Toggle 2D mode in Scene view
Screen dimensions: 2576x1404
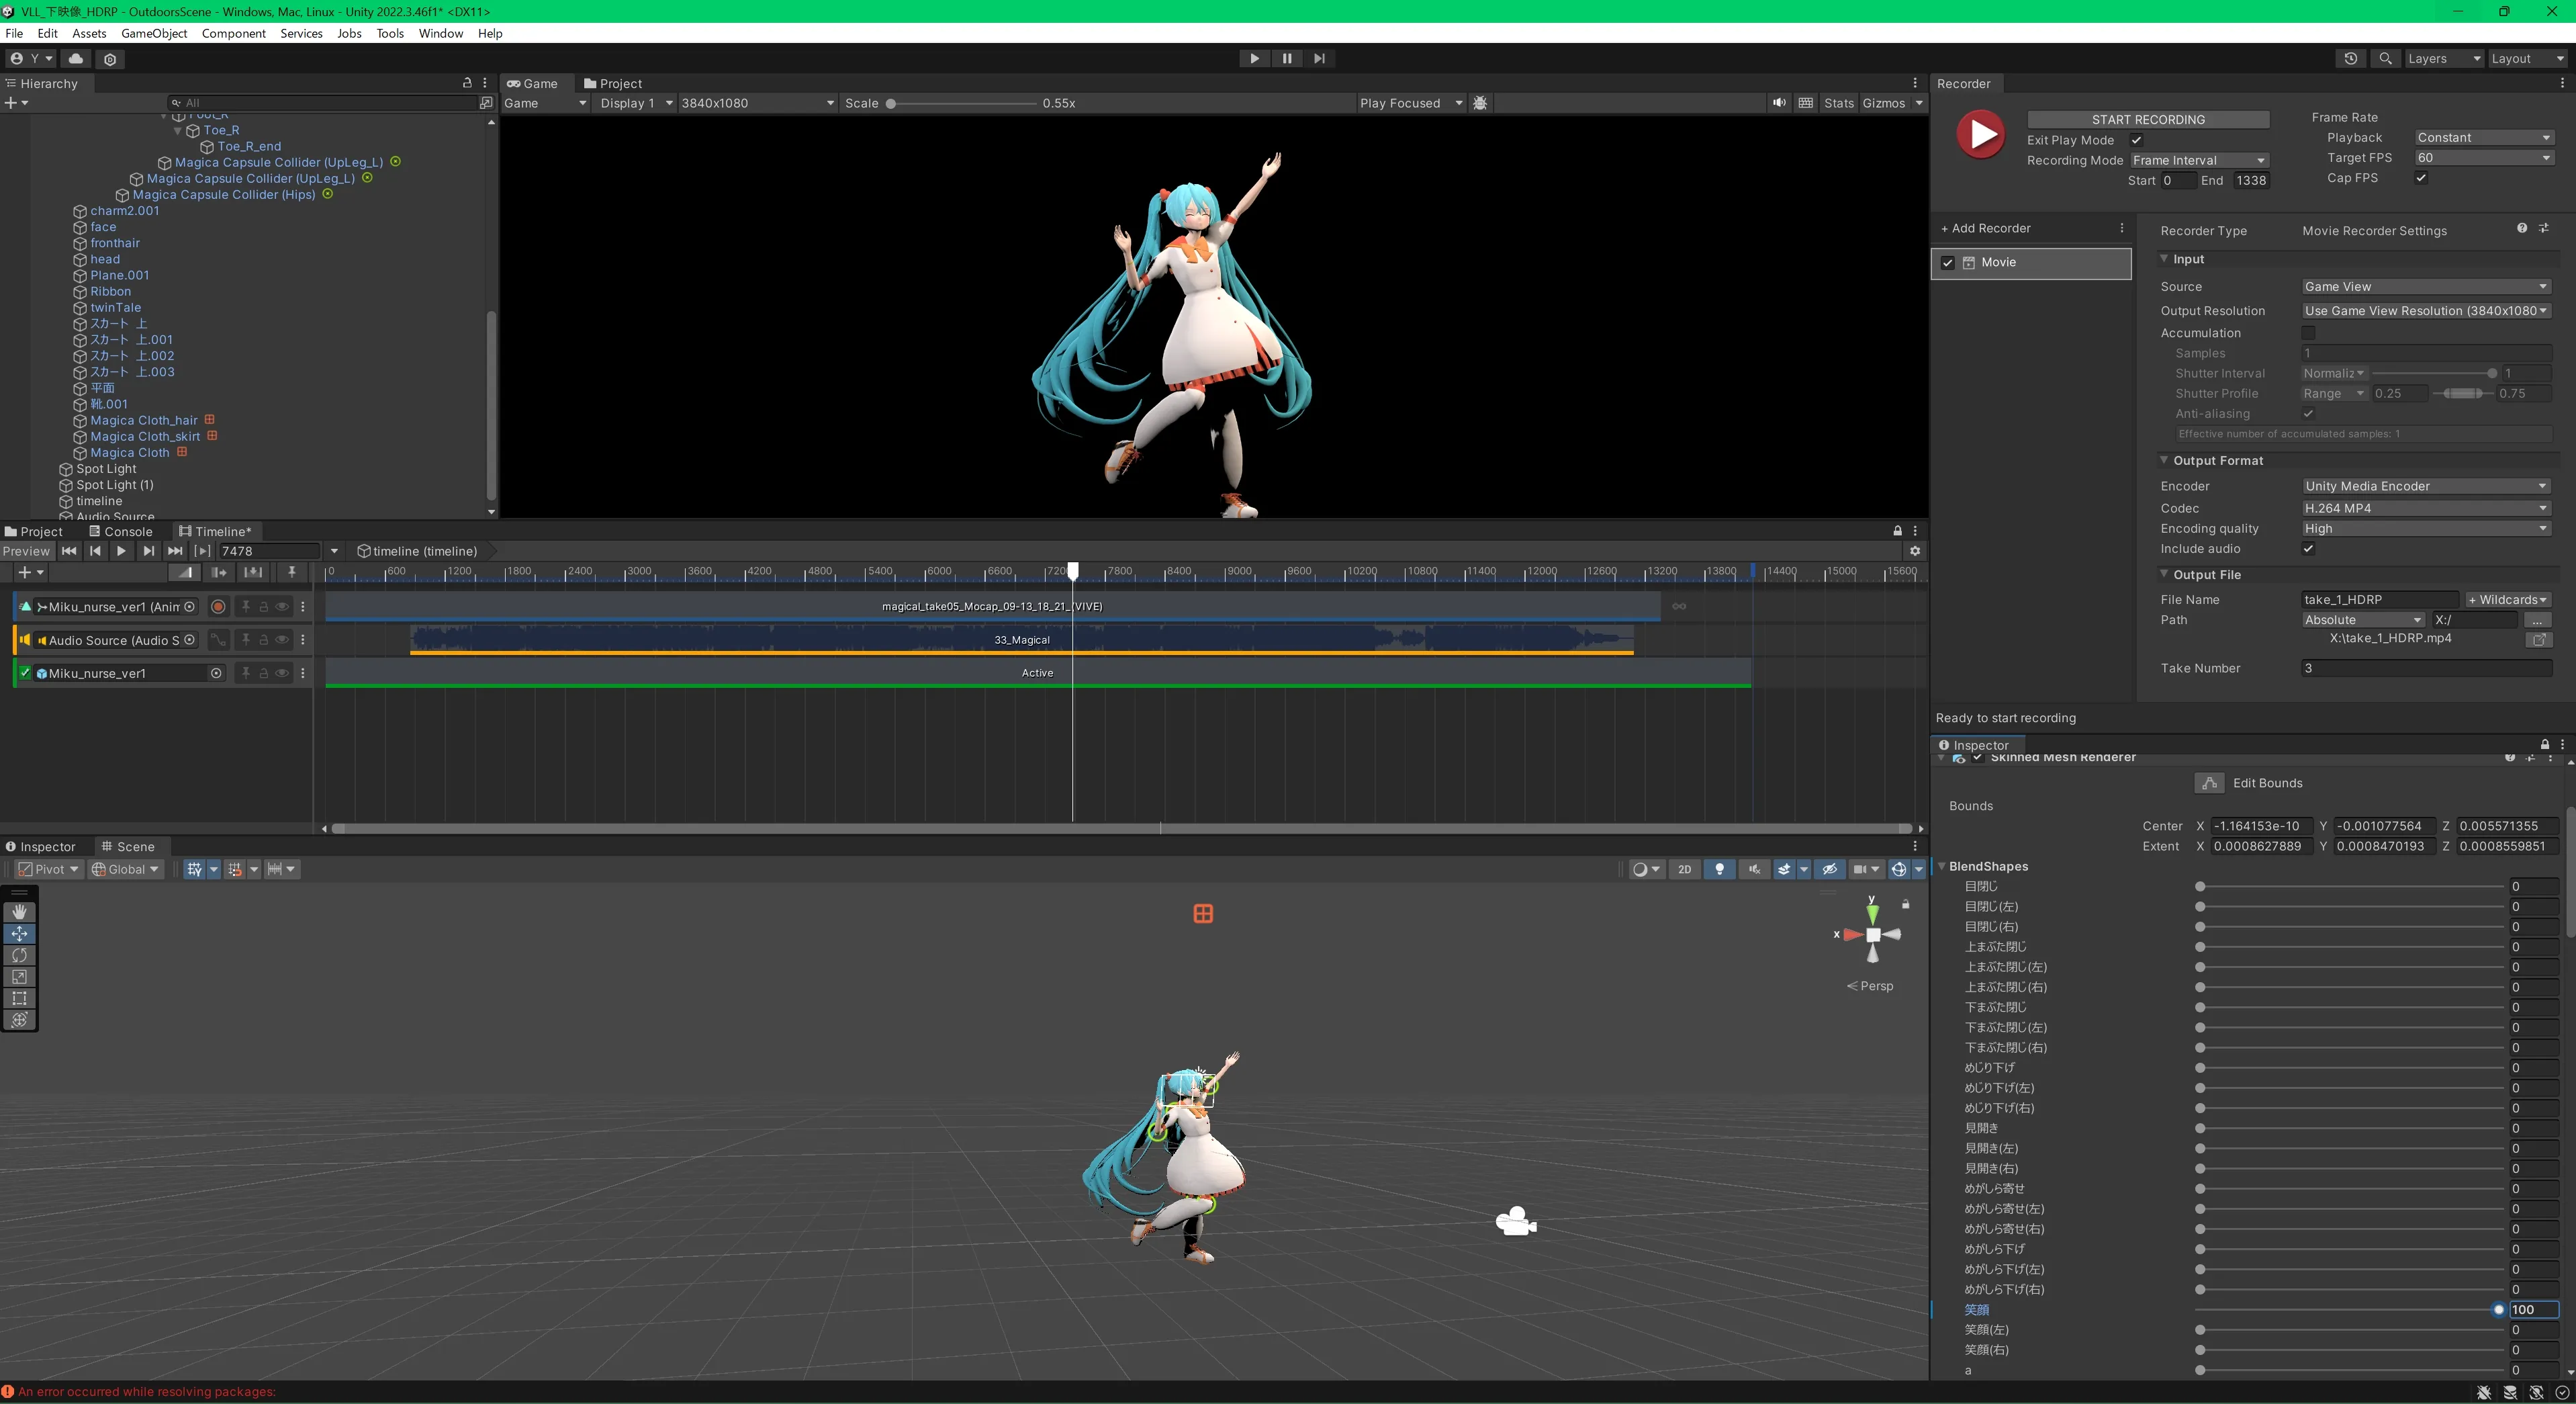coord(1684,869)
